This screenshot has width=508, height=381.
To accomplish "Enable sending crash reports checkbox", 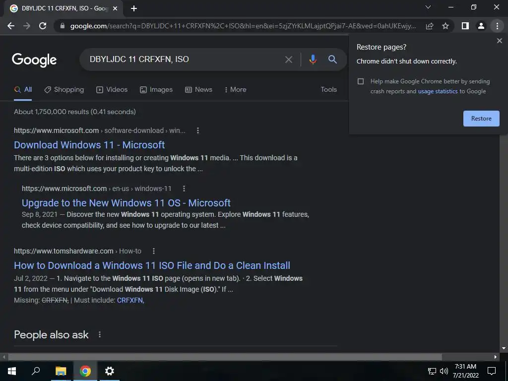I will click(361, 81).
